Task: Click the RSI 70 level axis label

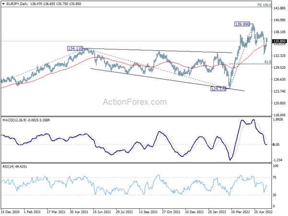Action: [x=275, y=178]
